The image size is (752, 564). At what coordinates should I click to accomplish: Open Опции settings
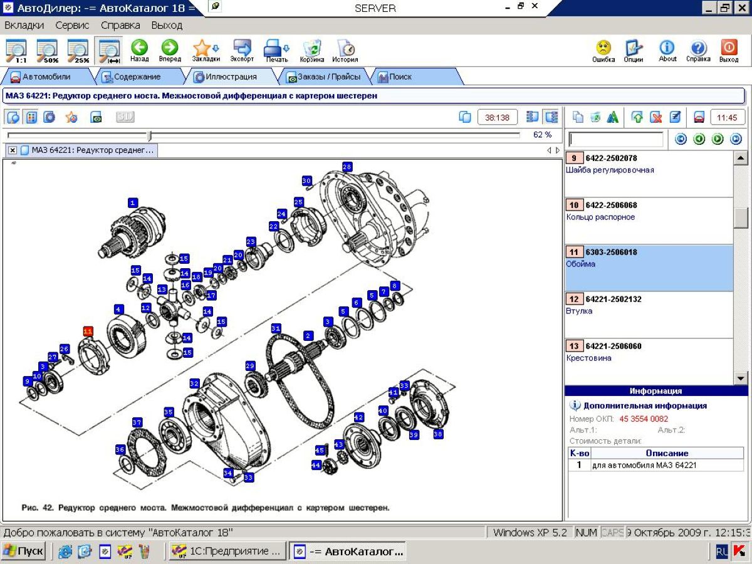coord(634,51)
